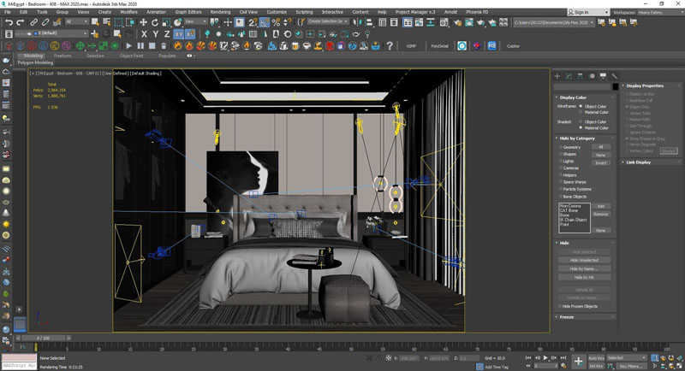Click the Copitor toolbar button
This screenshot has height=371, width=685.
[x=514, y=45]
